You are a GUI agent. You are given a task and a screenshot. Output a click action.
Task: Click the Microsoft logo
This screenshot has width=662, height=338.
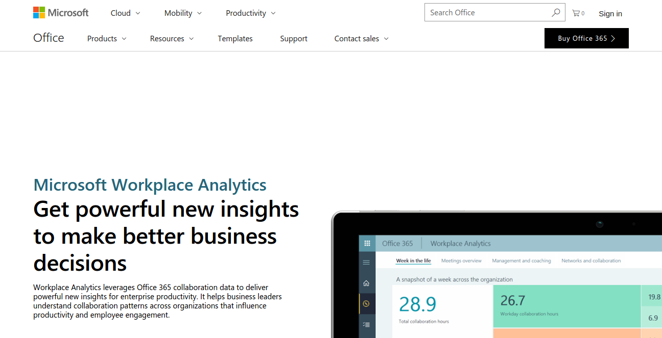click(61, 13)
